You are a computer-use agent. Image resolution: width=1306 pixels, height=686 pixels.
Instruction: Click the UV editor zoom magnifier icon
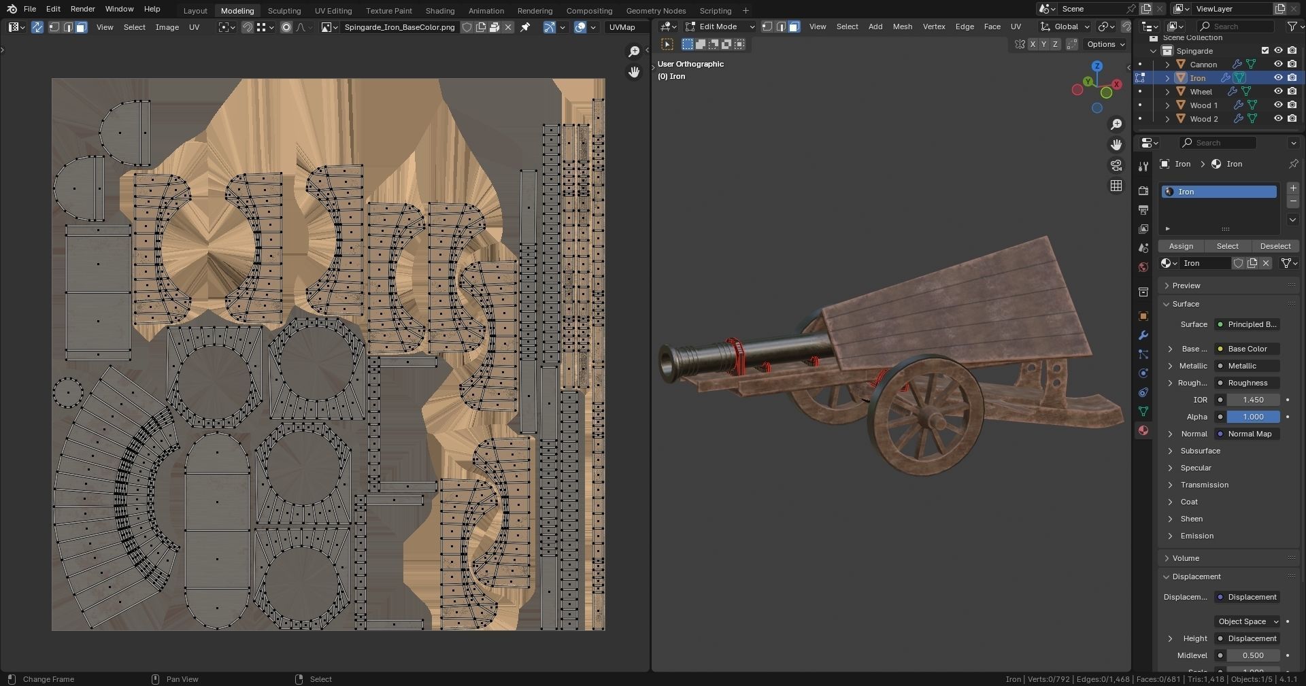click(x=634, y=52)
